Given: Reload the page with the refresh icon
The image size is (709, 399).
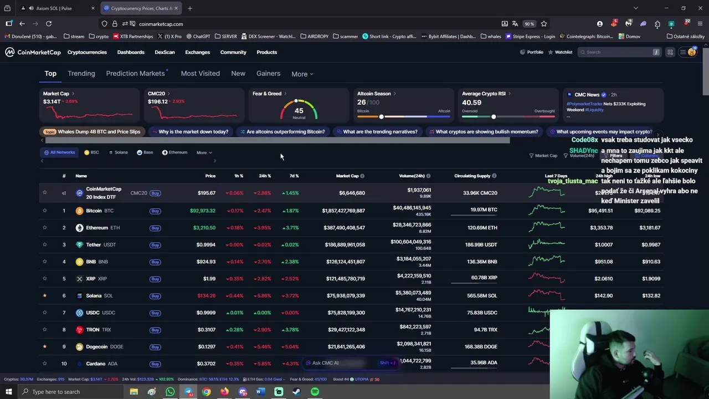Looking at the screenshot, I should pyautogui.click(x=49, y=24).
